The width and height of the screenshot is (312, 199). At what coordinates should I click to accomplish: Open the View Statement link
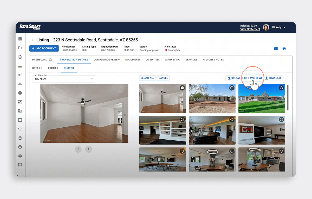click(250, 29)
